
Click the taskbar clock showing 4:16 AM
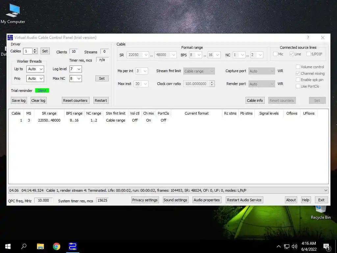click(309, 246)
